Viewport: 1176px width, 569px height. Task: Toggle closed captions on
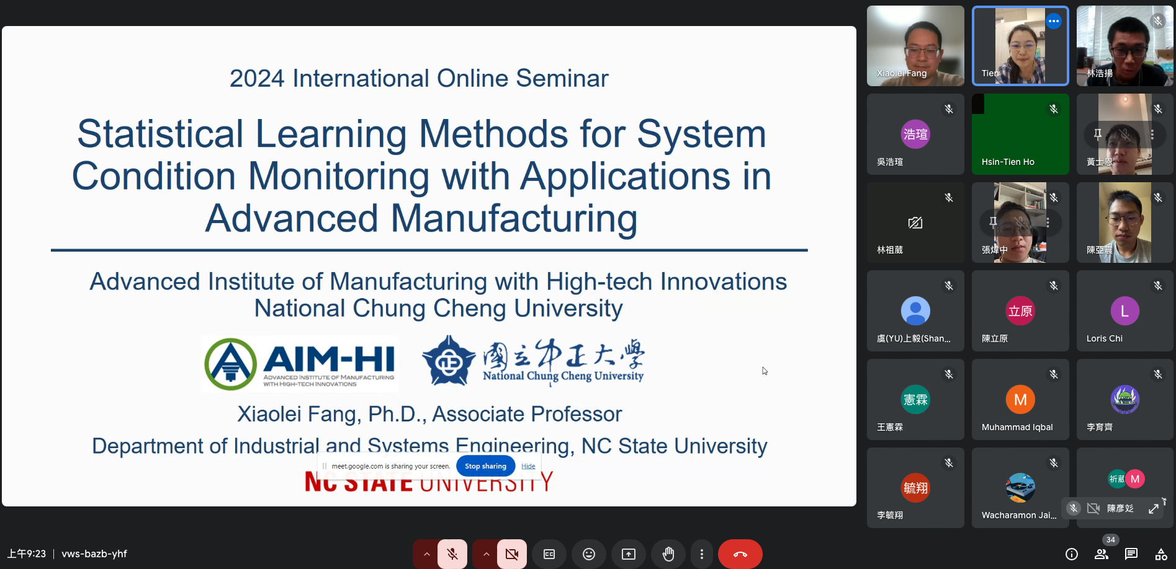pos(549,554)
